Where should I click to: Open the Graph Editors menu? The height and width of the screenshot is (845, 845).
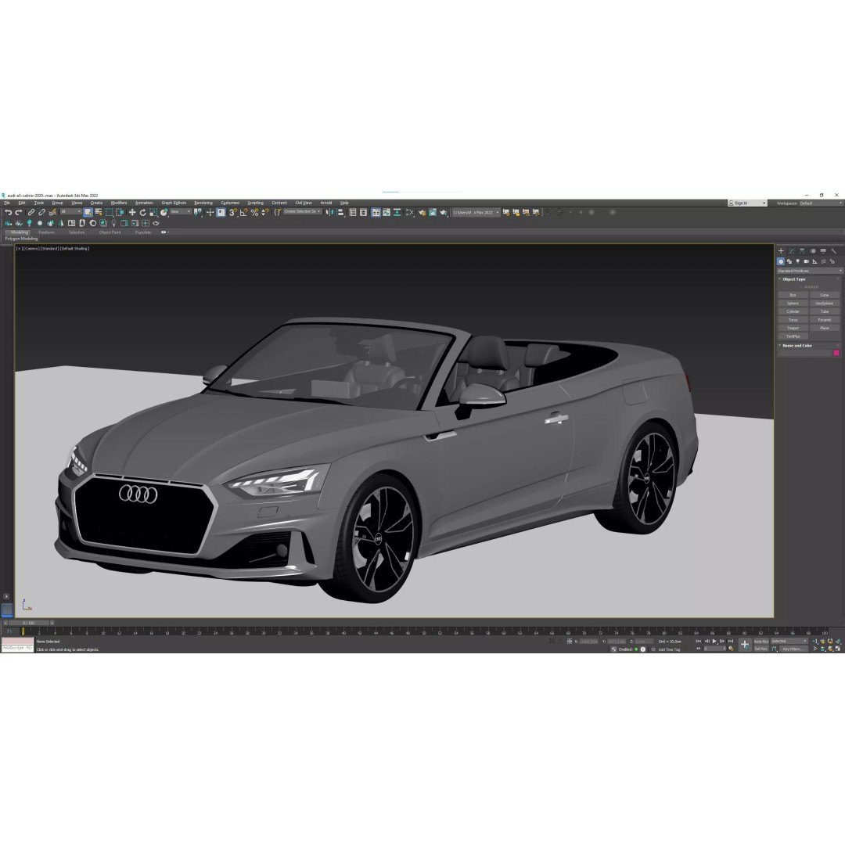[174, 203]
